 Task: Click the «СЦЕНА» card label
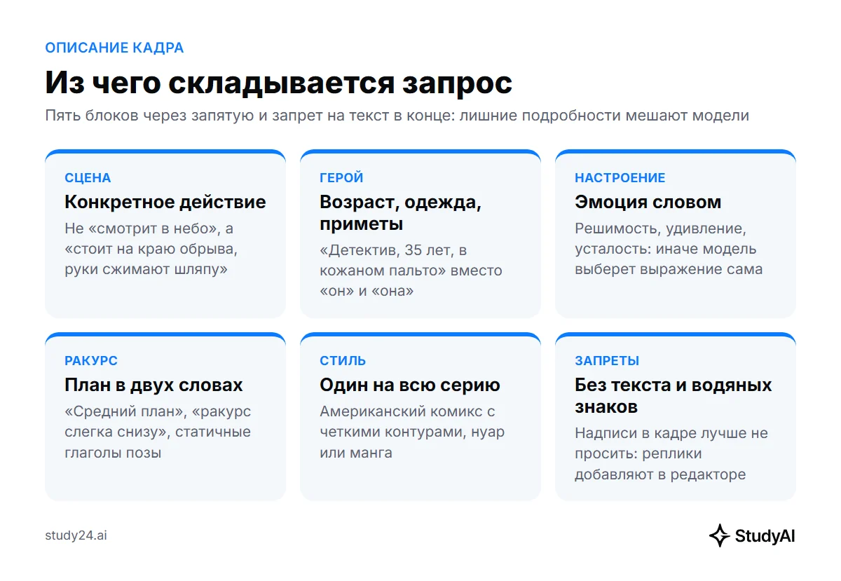click(x=88, y=178)
